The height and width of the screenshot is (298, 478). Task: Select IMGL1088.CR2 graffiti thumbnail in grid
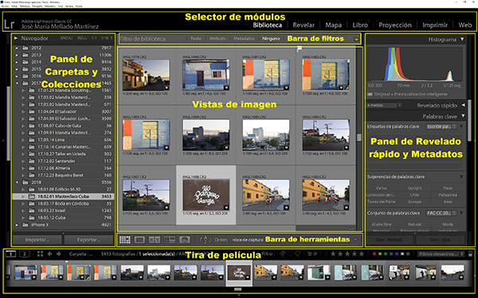click(206, 195)
